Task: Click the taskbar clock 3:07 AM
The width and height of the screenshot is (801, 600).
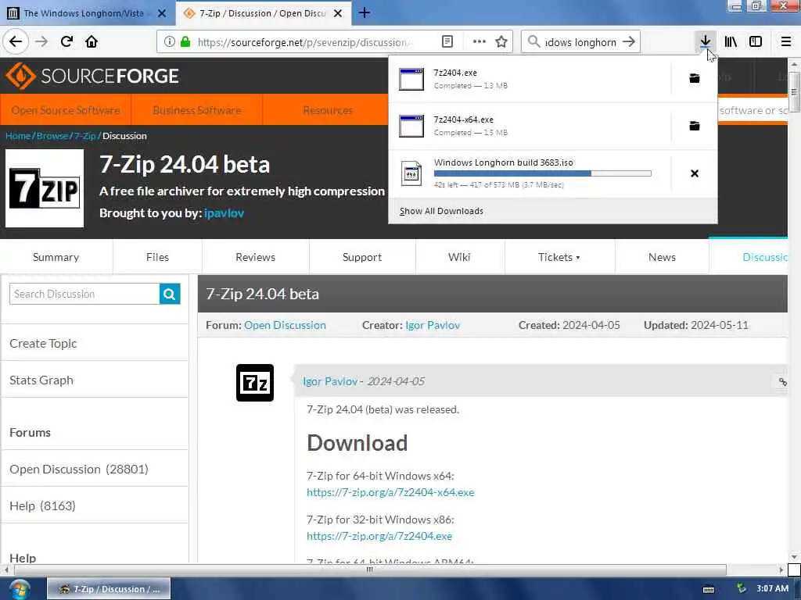Action: tap(772, 589)
